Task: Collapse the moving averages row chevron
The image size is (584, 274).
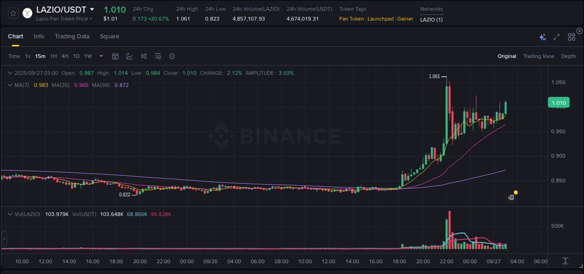Action: [10, 85]
